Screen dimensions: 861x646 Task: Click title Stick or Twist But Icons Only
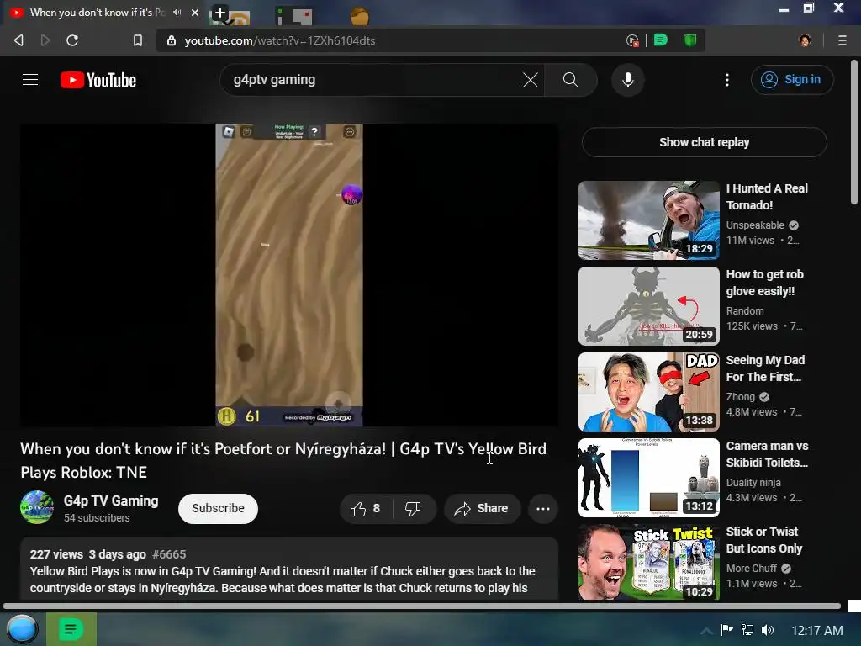coord(763,540)
